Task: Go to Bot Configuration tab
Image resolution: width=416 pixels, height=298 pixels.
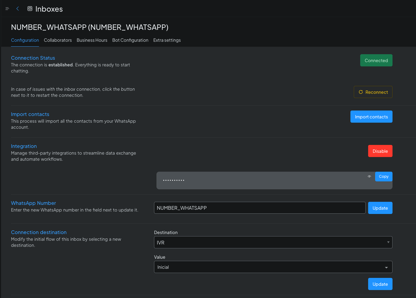Action: (x=130, y=40)
